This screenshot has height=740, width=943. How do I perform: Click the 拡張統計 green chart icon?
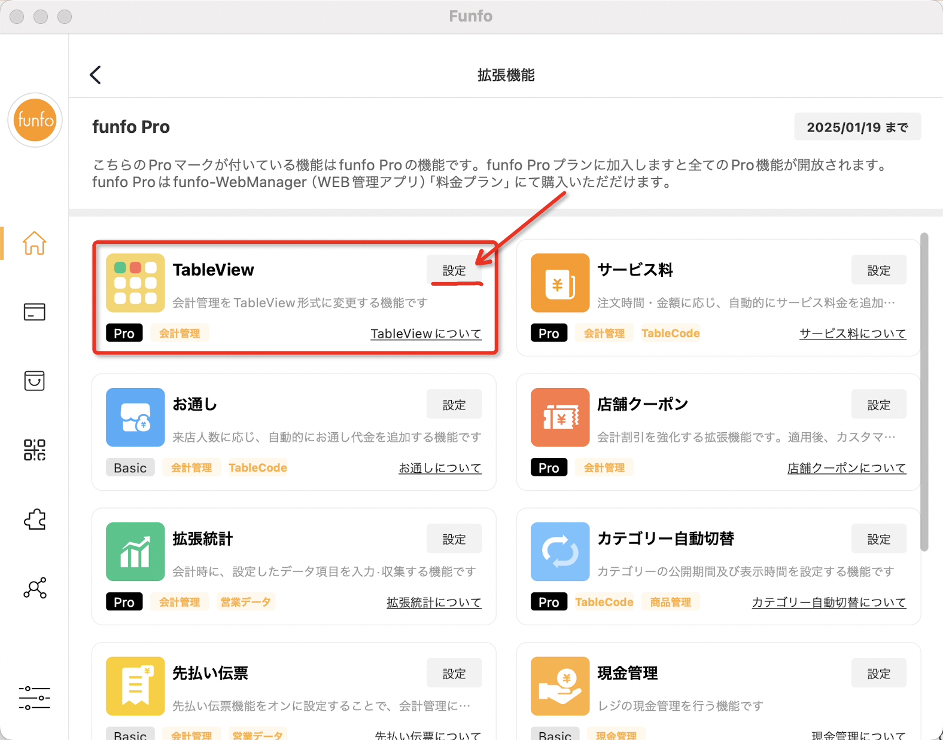click(135, 552)
